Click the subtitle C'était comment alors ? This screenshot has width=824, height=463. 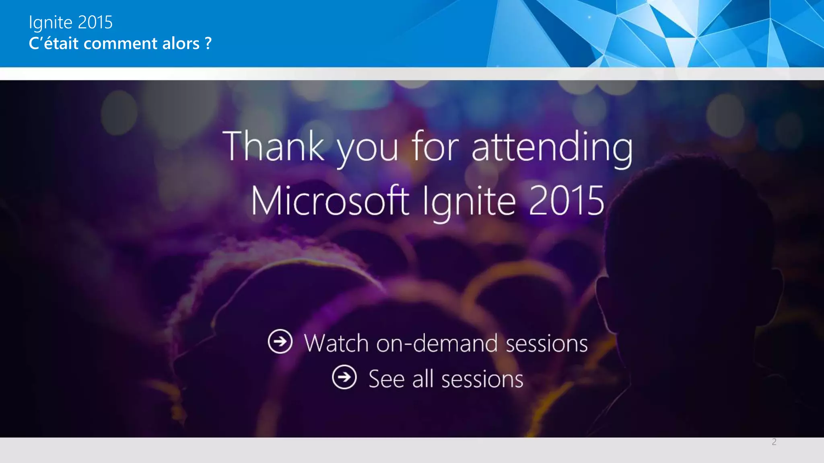click(120, 43)
